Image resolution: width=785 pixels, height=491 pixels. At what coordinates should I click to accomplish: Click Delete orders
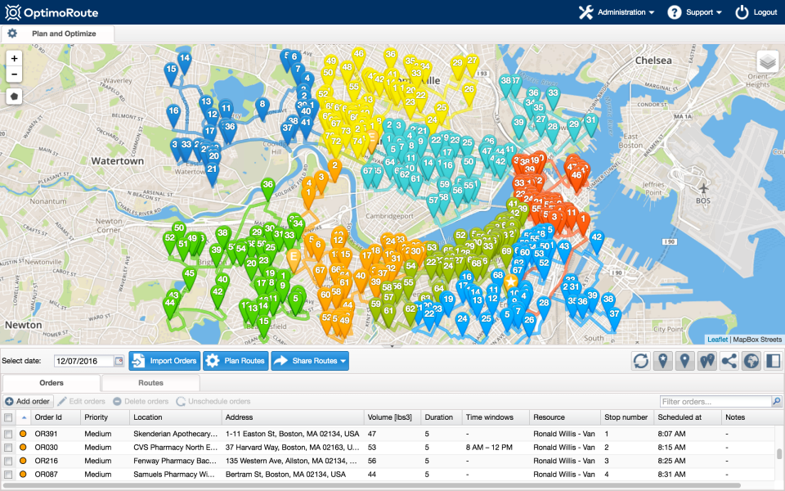click(x=141, y=401)
